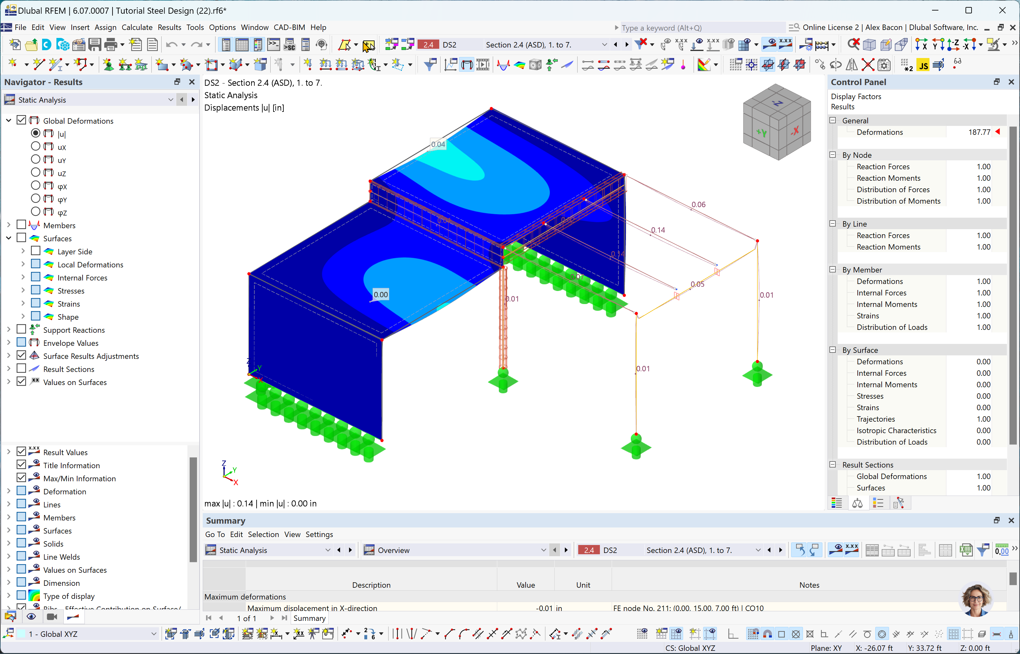Image resolution: width=1020 pixels, height=654 pixels.
Task: Select the Results menu item
Action: click(166, 27)
